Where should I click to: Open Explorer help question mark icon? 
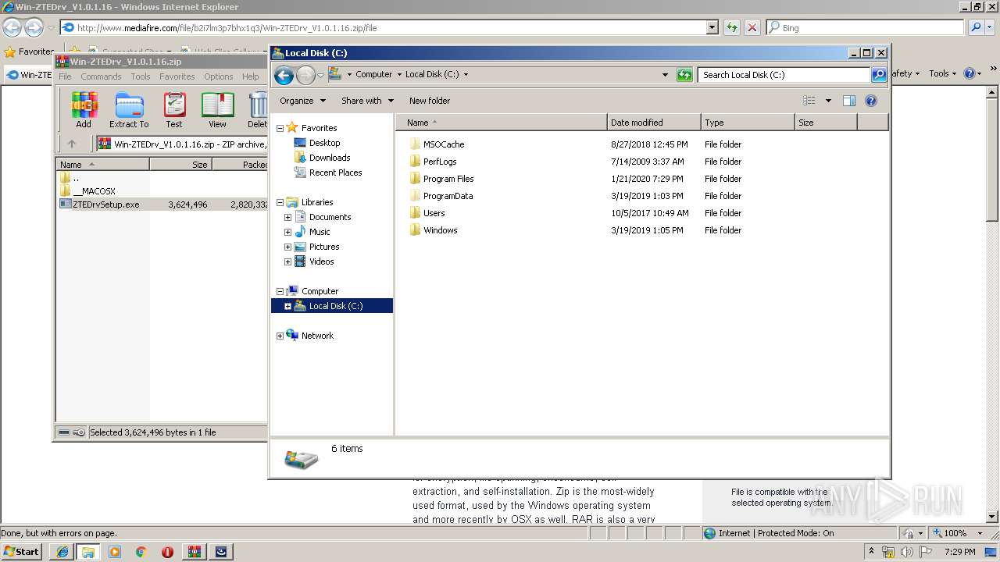tap(871, 101)
